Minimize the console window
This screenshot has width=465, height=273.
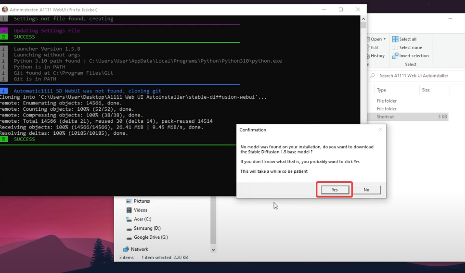tap(324, 10)
